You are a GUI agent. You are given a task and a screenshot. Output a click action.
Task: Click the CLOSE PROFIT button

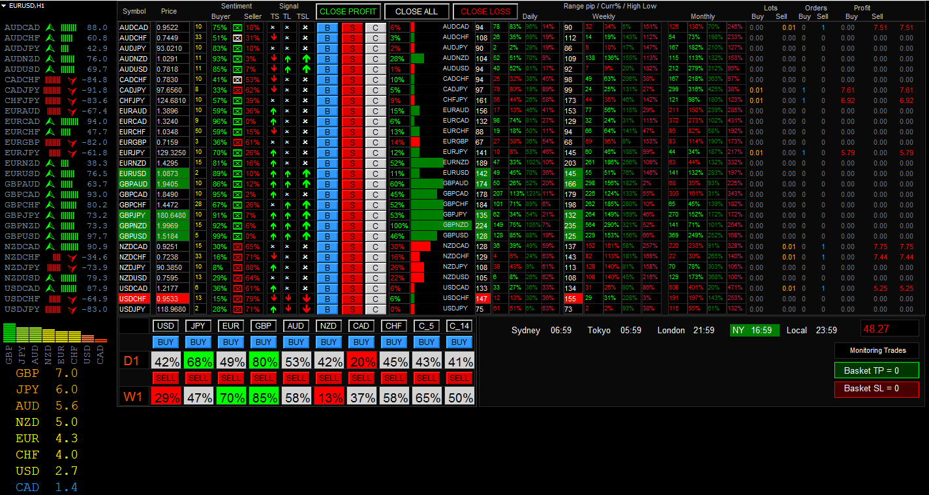[348, 12]
